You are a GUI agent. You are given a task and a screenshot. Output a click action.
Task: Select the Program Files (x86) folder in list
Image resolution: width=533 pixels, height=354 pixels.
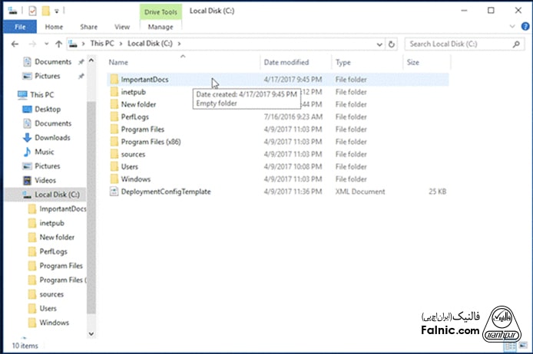[x=150, y=142]
